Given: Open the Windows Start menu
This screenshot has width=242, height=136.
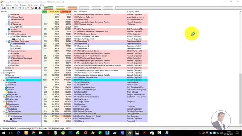Looking at the screenshot, I should [x=3, y=133].
